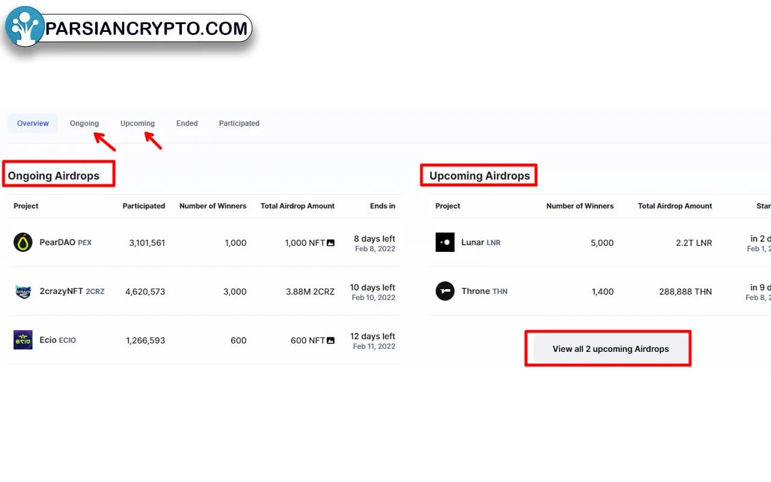Open the Lunar LNR project link
This screenshot has width=771, height=482.
tap(481, 242)
